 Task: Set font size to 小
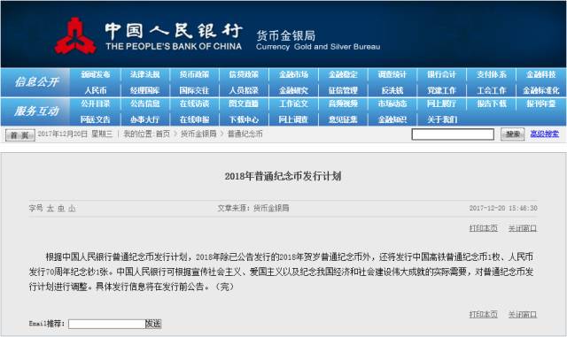(x=72, y=208)
